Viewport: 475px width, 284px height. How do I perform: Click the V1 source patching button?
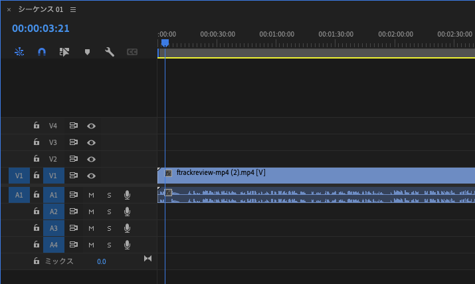pos(19,176)
